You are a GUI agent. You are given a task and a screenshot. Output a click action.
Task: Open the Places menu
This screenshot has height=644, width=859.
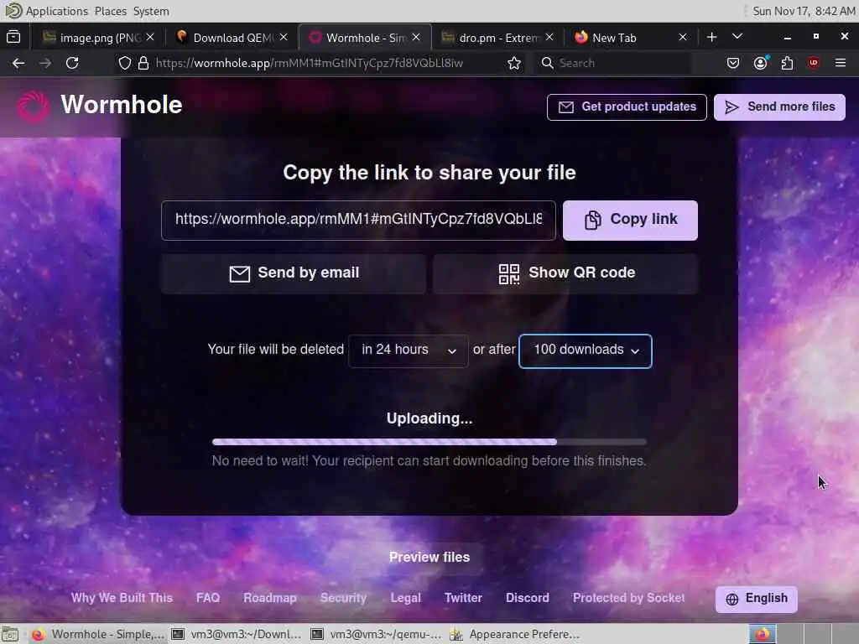point(111,11)
